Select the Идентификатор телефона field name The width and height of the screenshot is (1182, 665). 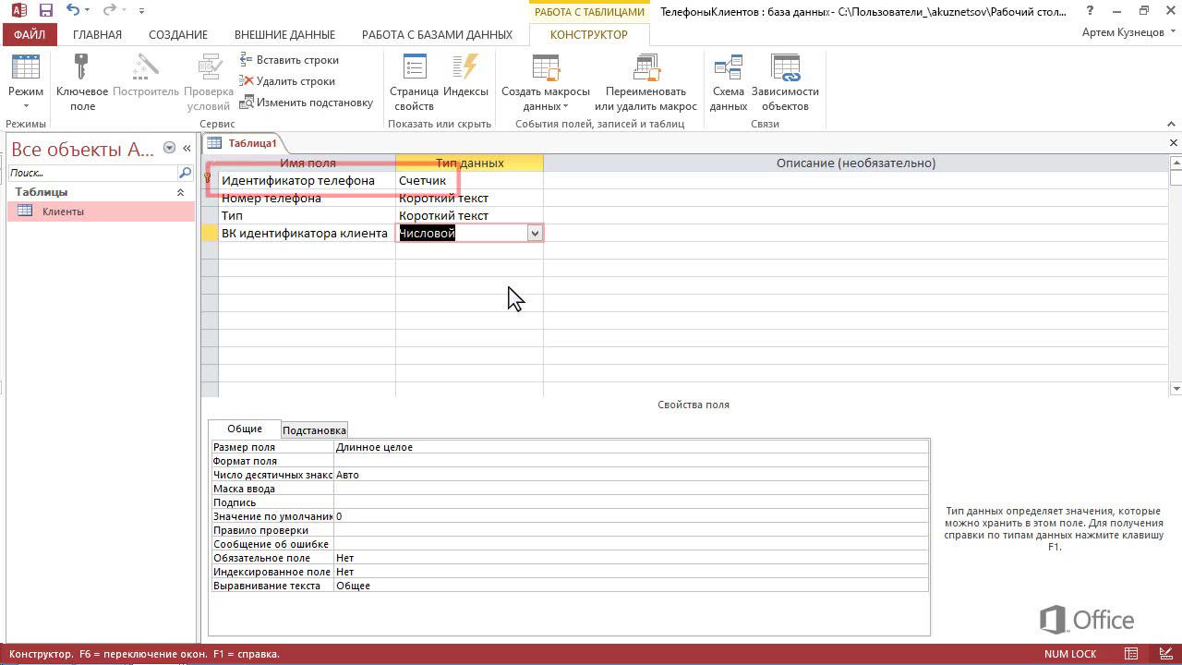(308, 180)
